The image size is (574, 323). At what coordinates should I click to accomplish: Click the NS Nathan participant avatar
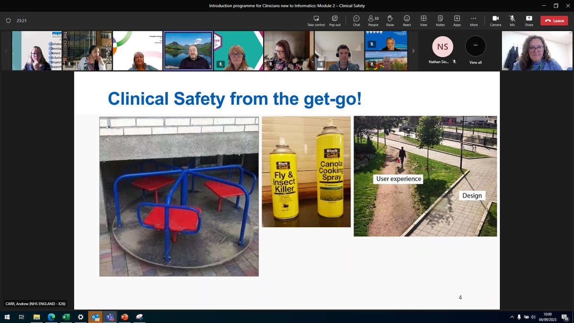[x=442, y=47]
